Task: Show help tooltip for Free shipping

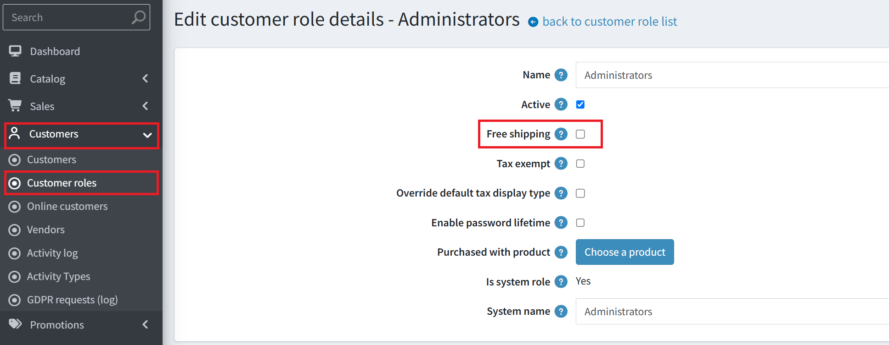Action: pyautogui.click(x=561, y=134)
